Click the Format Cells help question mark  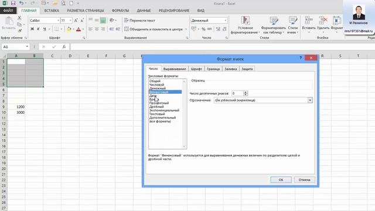coord(301,58)
